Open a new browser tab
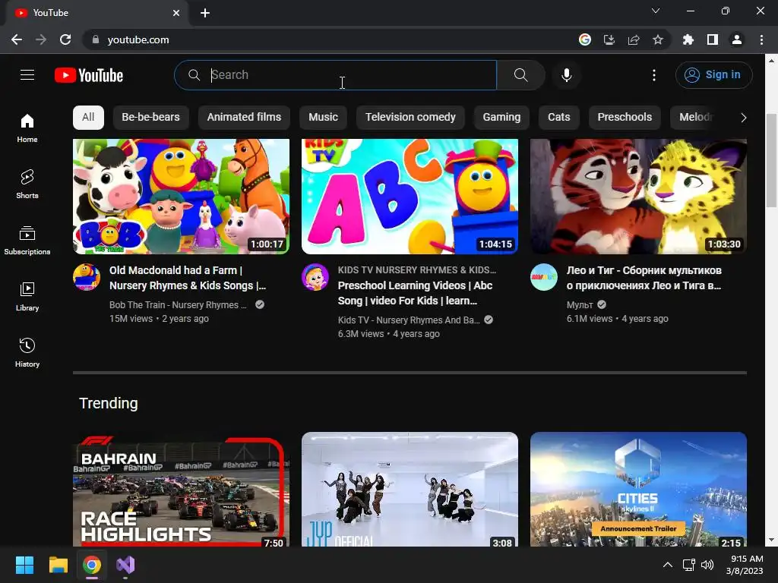 205,13
